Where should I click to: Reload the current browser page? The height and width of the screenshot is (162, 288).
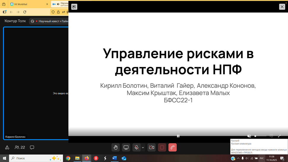coord(25,12)
